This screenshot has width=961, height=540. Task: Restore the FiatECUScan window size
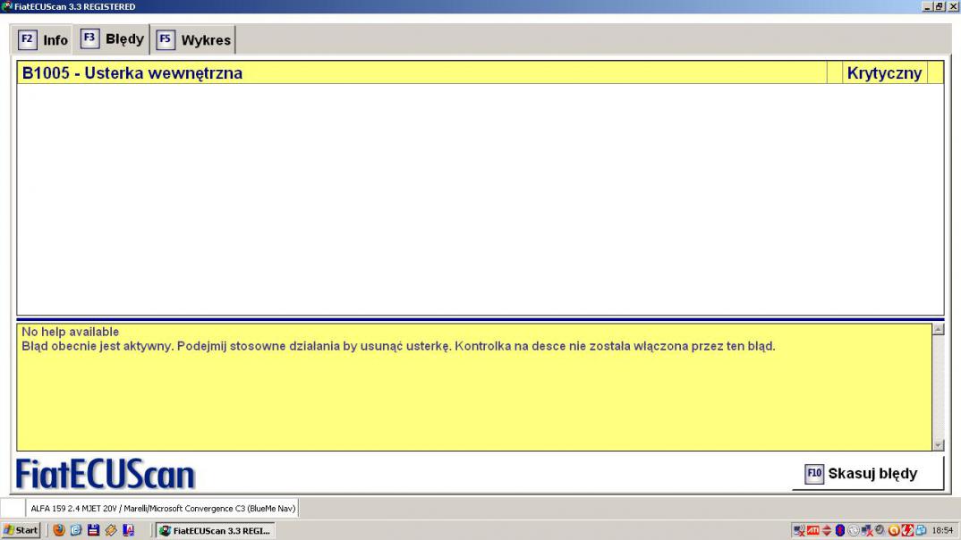[939, 6]
